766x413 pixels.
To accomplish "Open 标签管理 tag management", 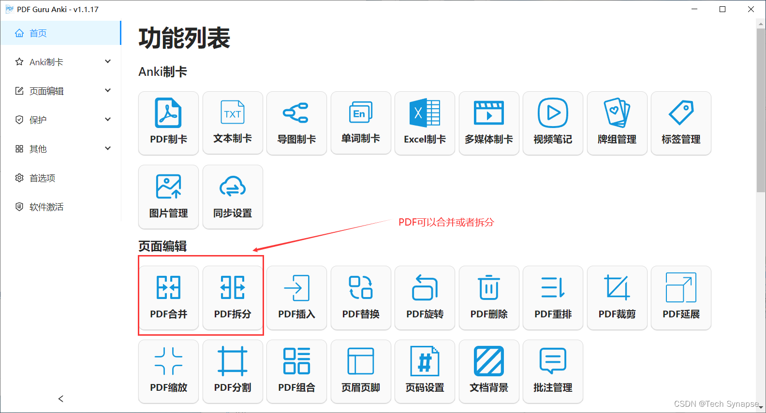I will tap(681, 123).
